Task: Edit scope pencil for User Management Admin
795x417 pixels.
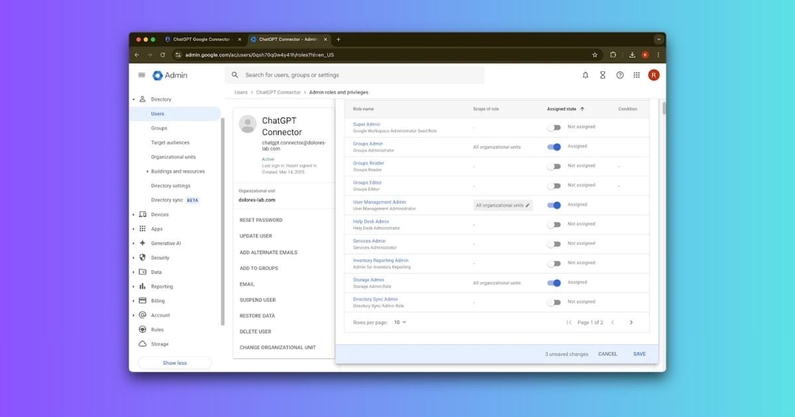Action: (527, 205)
